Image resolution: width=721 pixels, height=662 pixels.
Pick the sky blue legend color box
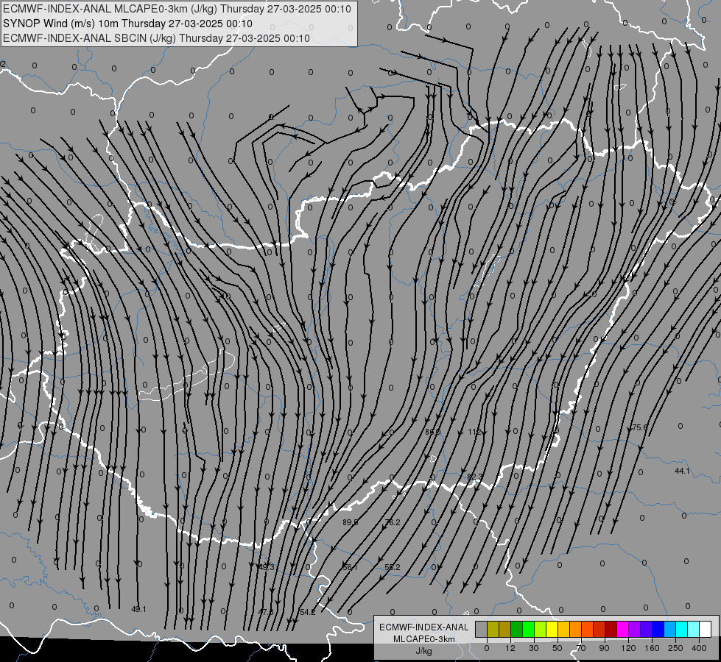coord(670,629)
